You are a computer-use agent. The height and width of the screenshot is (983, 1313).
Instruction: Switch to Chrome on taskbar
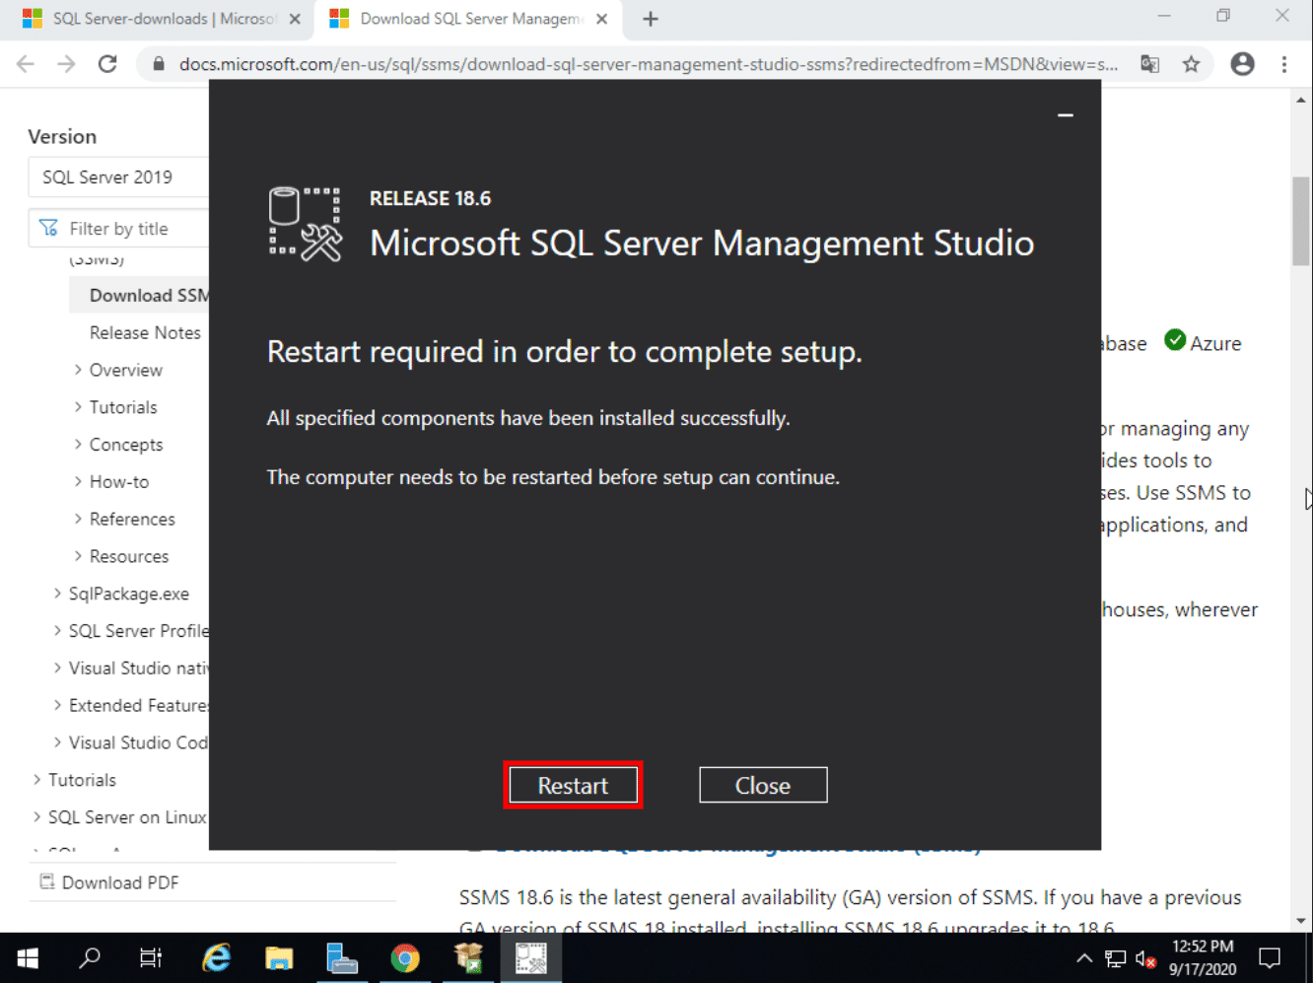pos(404,957)
